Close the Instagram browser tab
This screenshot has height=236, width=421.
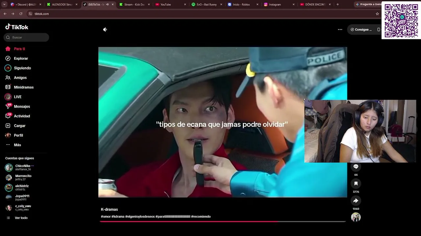[x=293, y=5]
